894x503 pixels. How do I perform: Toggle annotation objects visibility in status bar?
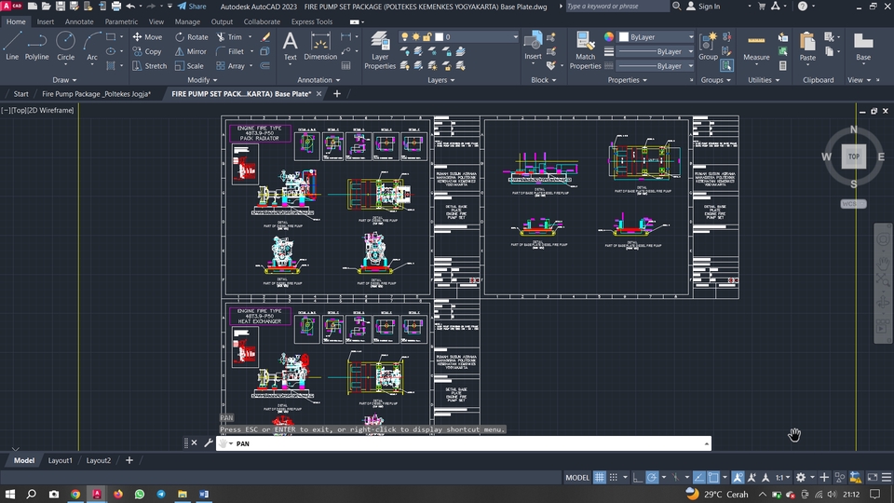pos(738,477)
